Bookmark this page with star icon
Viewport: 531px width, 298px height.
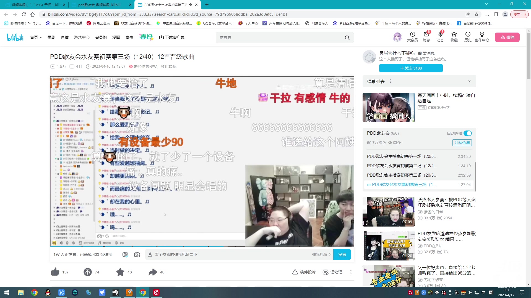(x=477, y=14)
